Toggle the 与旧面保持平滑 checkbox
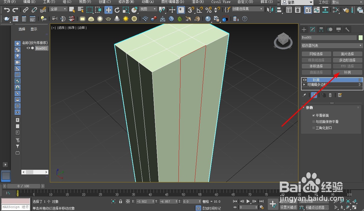364x211 pixels. tap(314, 121)
